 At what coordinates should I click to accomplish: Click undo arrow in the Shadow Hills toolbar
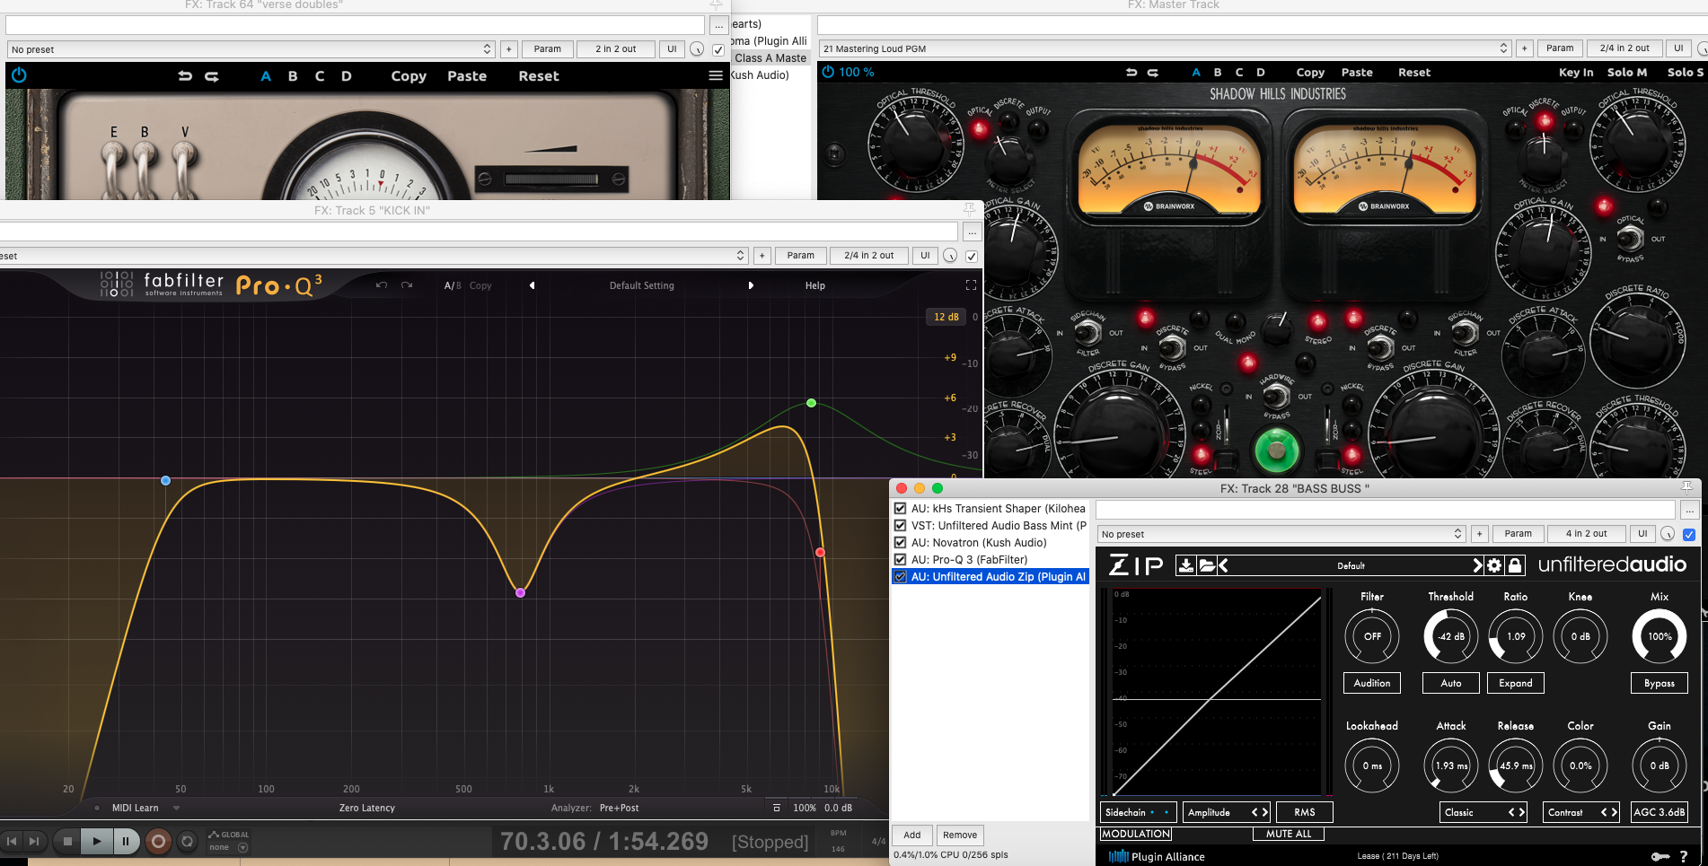coord(1131,72)
